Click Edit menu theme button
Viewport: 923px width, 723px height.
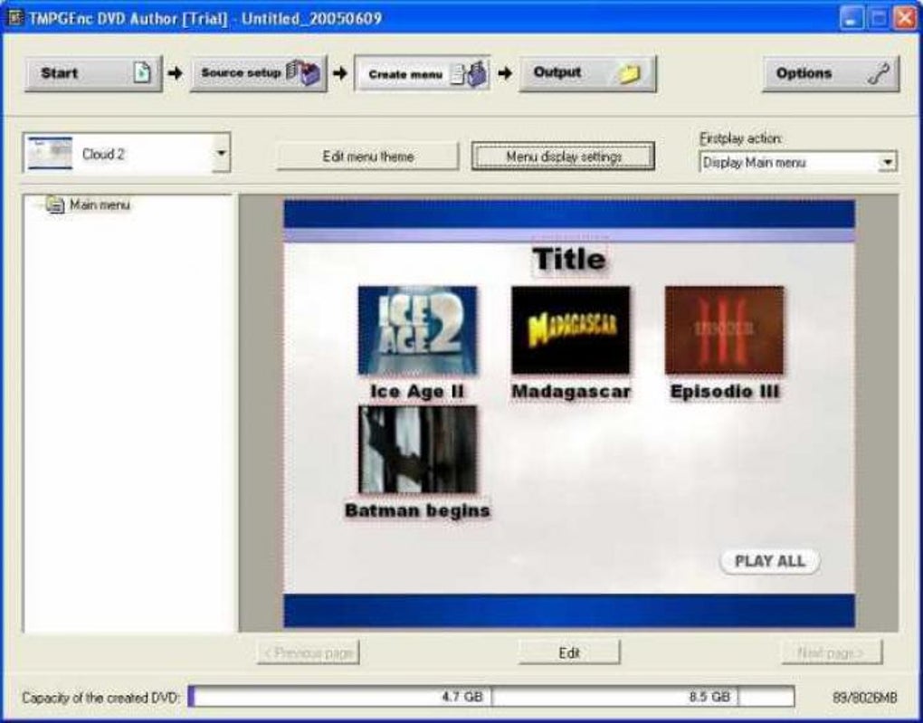368,157
